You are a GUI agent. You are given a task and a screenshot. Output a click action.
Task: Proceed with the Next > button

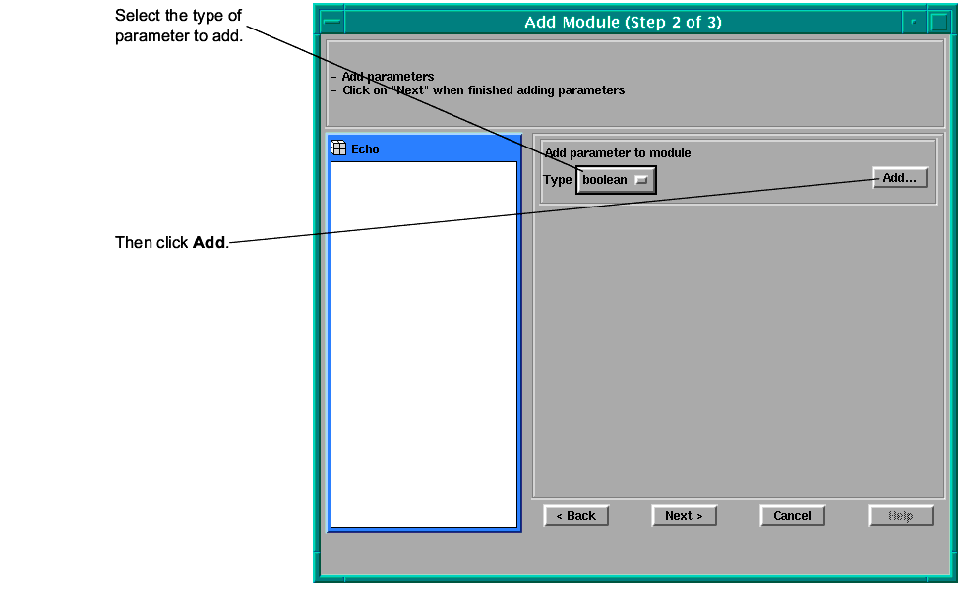tap(684, 516)
